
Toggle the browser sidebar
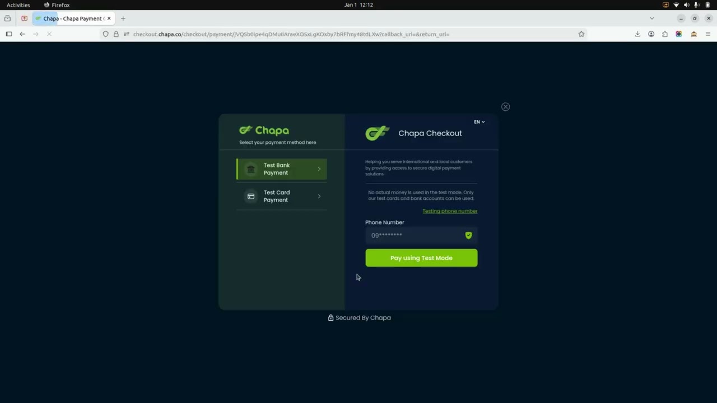(8, 34)
